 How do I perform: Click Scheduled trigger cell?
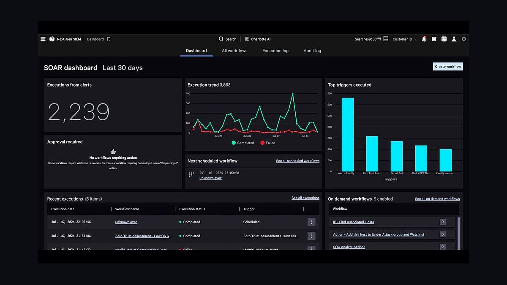tap(251, 222)
